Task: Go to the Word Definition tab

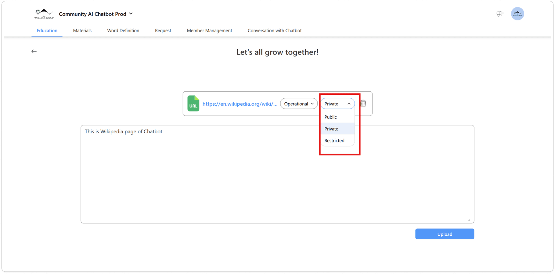Action: [123, 31]
